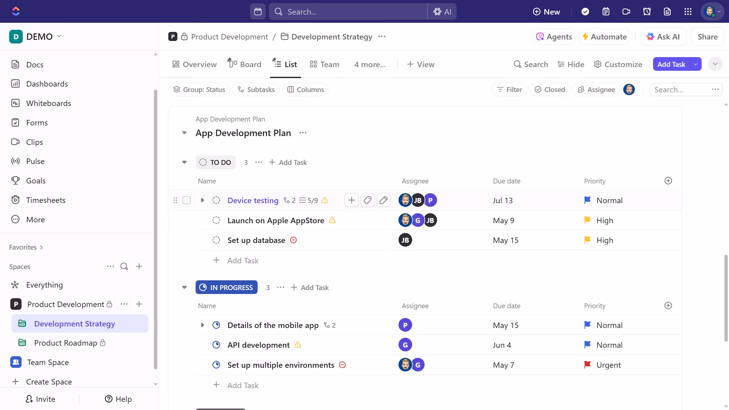This screenshot has width=729, height=410.
Task: Open the 4 more views menu
Action: 370,64
